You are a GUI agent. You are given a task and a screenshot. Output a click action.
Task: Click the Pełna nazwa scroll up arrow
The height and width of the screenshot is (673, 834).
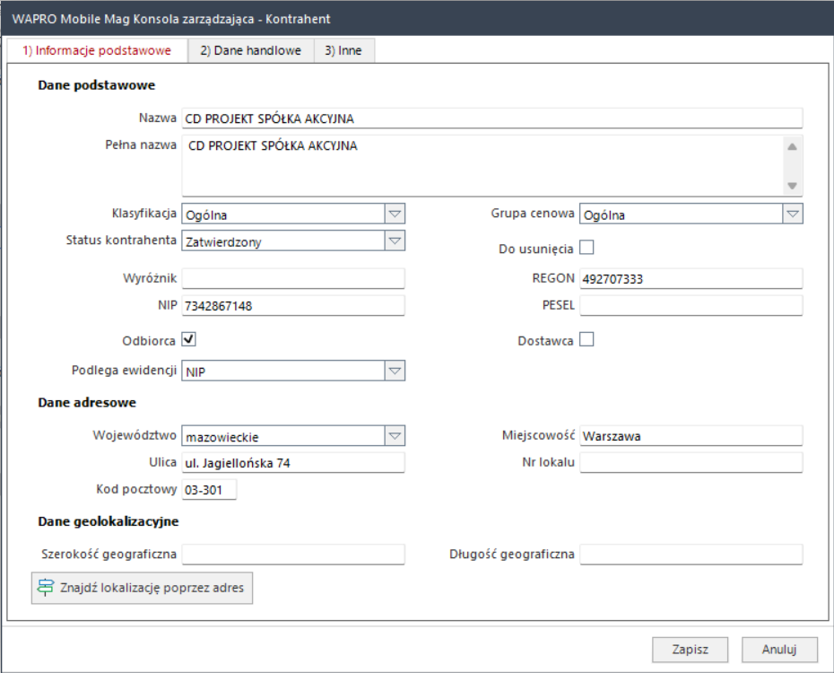(792, 147)
